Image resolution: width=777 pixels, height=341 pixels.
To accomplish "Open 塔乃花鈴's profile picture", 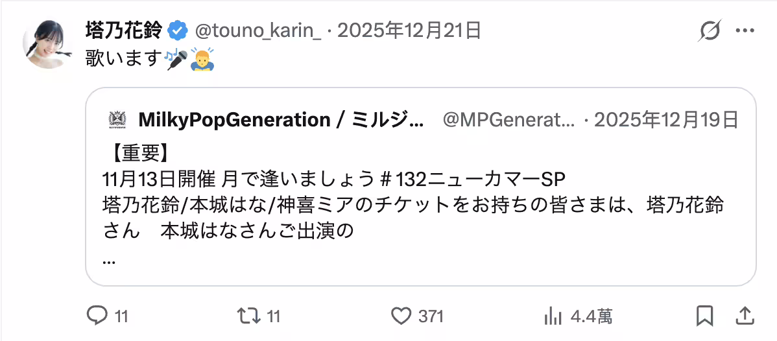I will pyautogui.click(x=46, y=44).
